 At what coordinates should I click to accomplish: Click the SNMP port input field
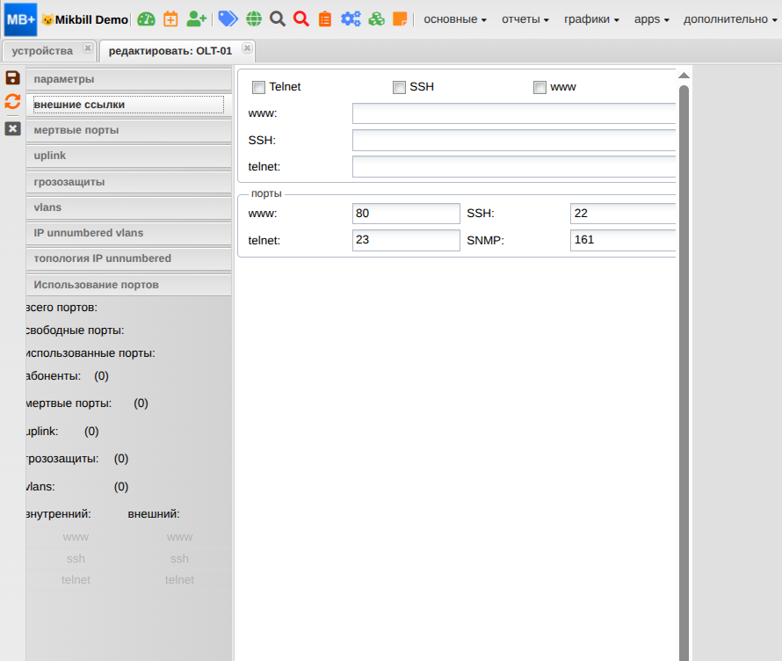coord(623,240)
